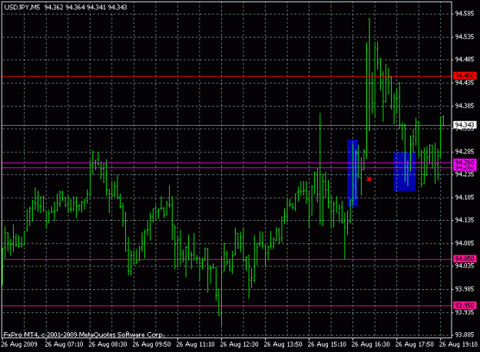Click the '26 Aug 16:30' time label
Viewport: 480px width, 352px height.
tap(371, 344)
